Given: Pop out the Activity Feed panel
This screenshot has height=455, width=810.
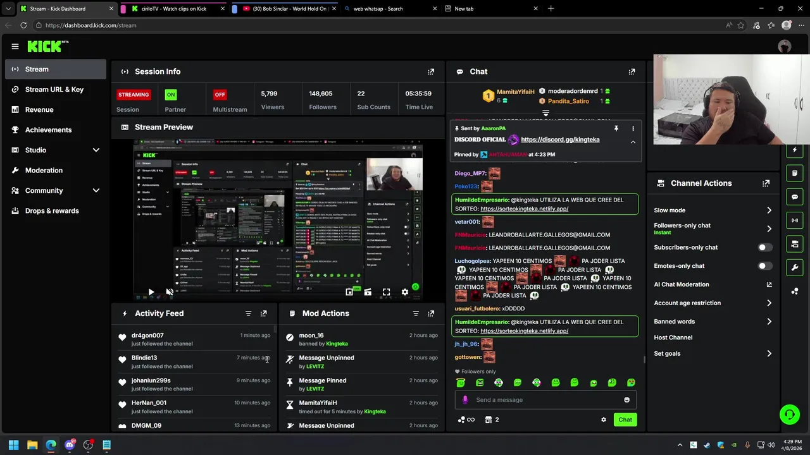Looking at the screenshot, I should tap(264, 313).
